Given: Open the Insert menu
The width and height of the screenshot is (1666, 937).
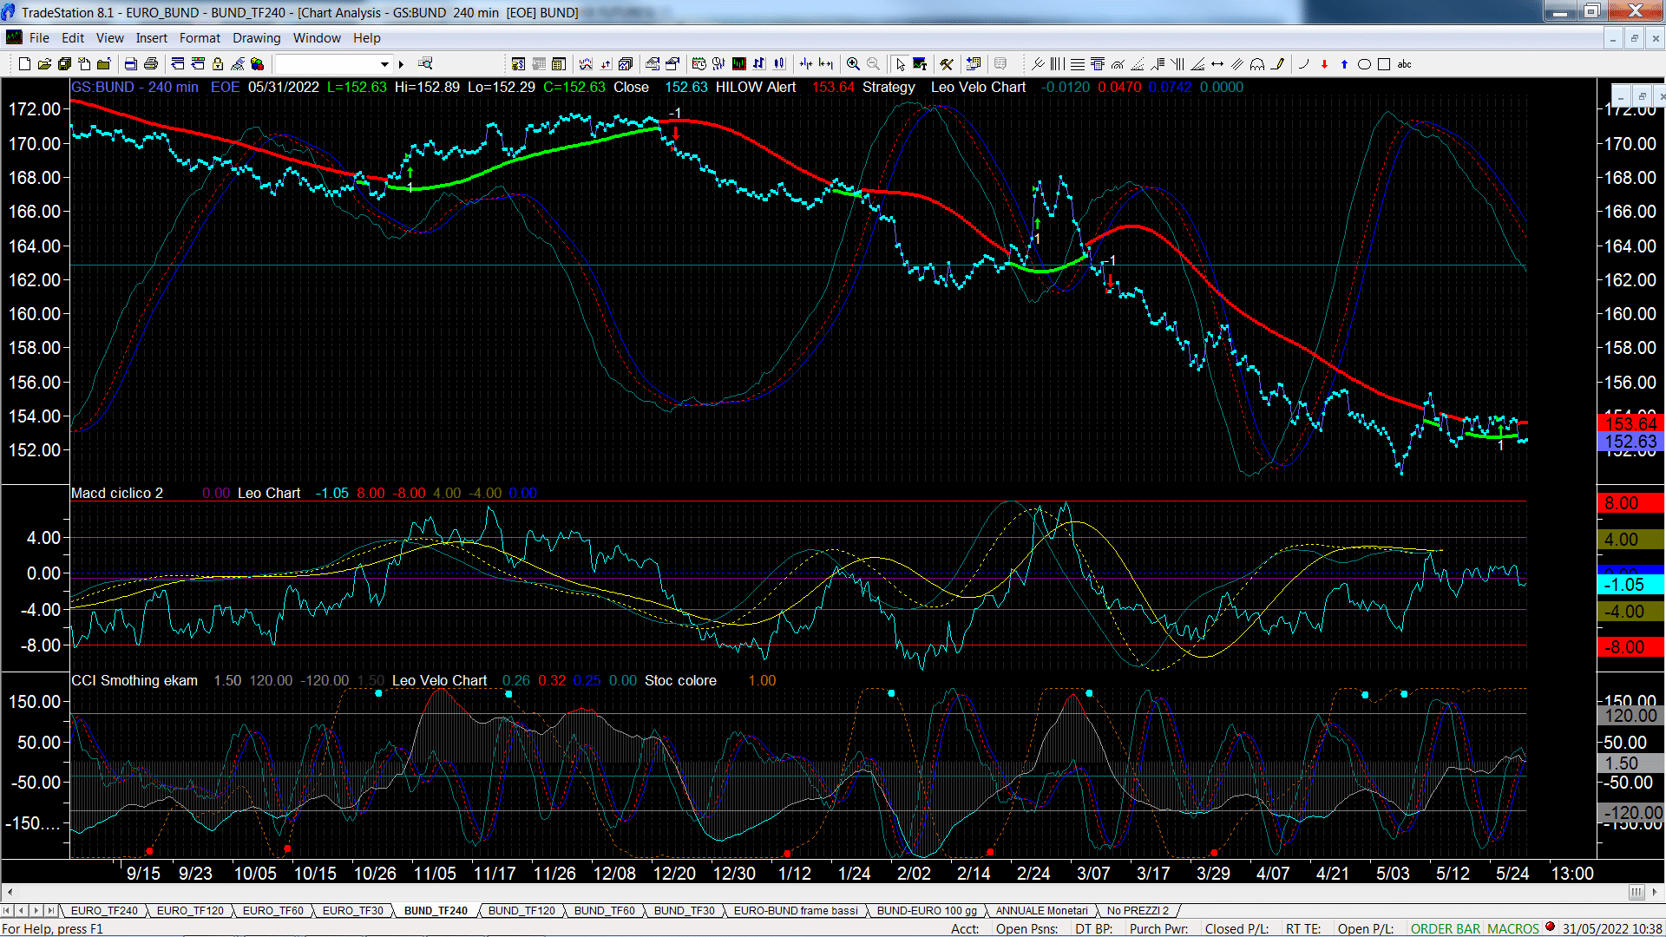Looking at the screenshot, I should (152, 38).
